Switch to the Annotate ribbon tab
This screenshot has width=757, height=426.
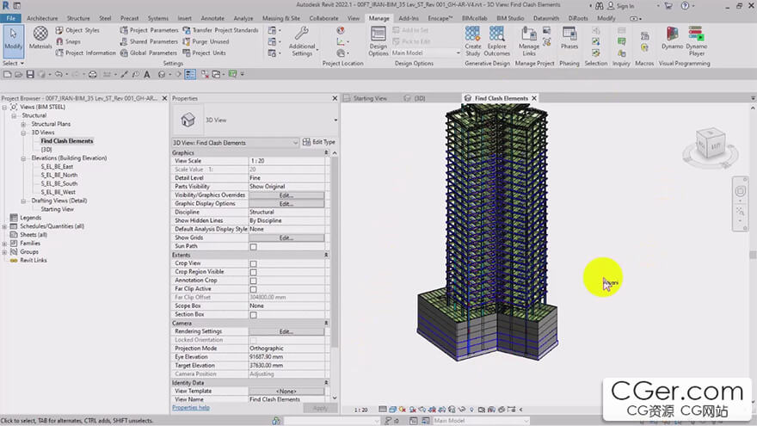(x=212, y=18)
